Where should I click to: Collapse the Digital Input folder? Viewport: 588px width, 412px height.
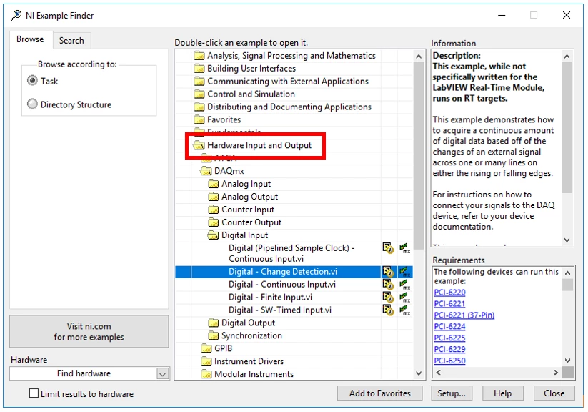point(213,235)
